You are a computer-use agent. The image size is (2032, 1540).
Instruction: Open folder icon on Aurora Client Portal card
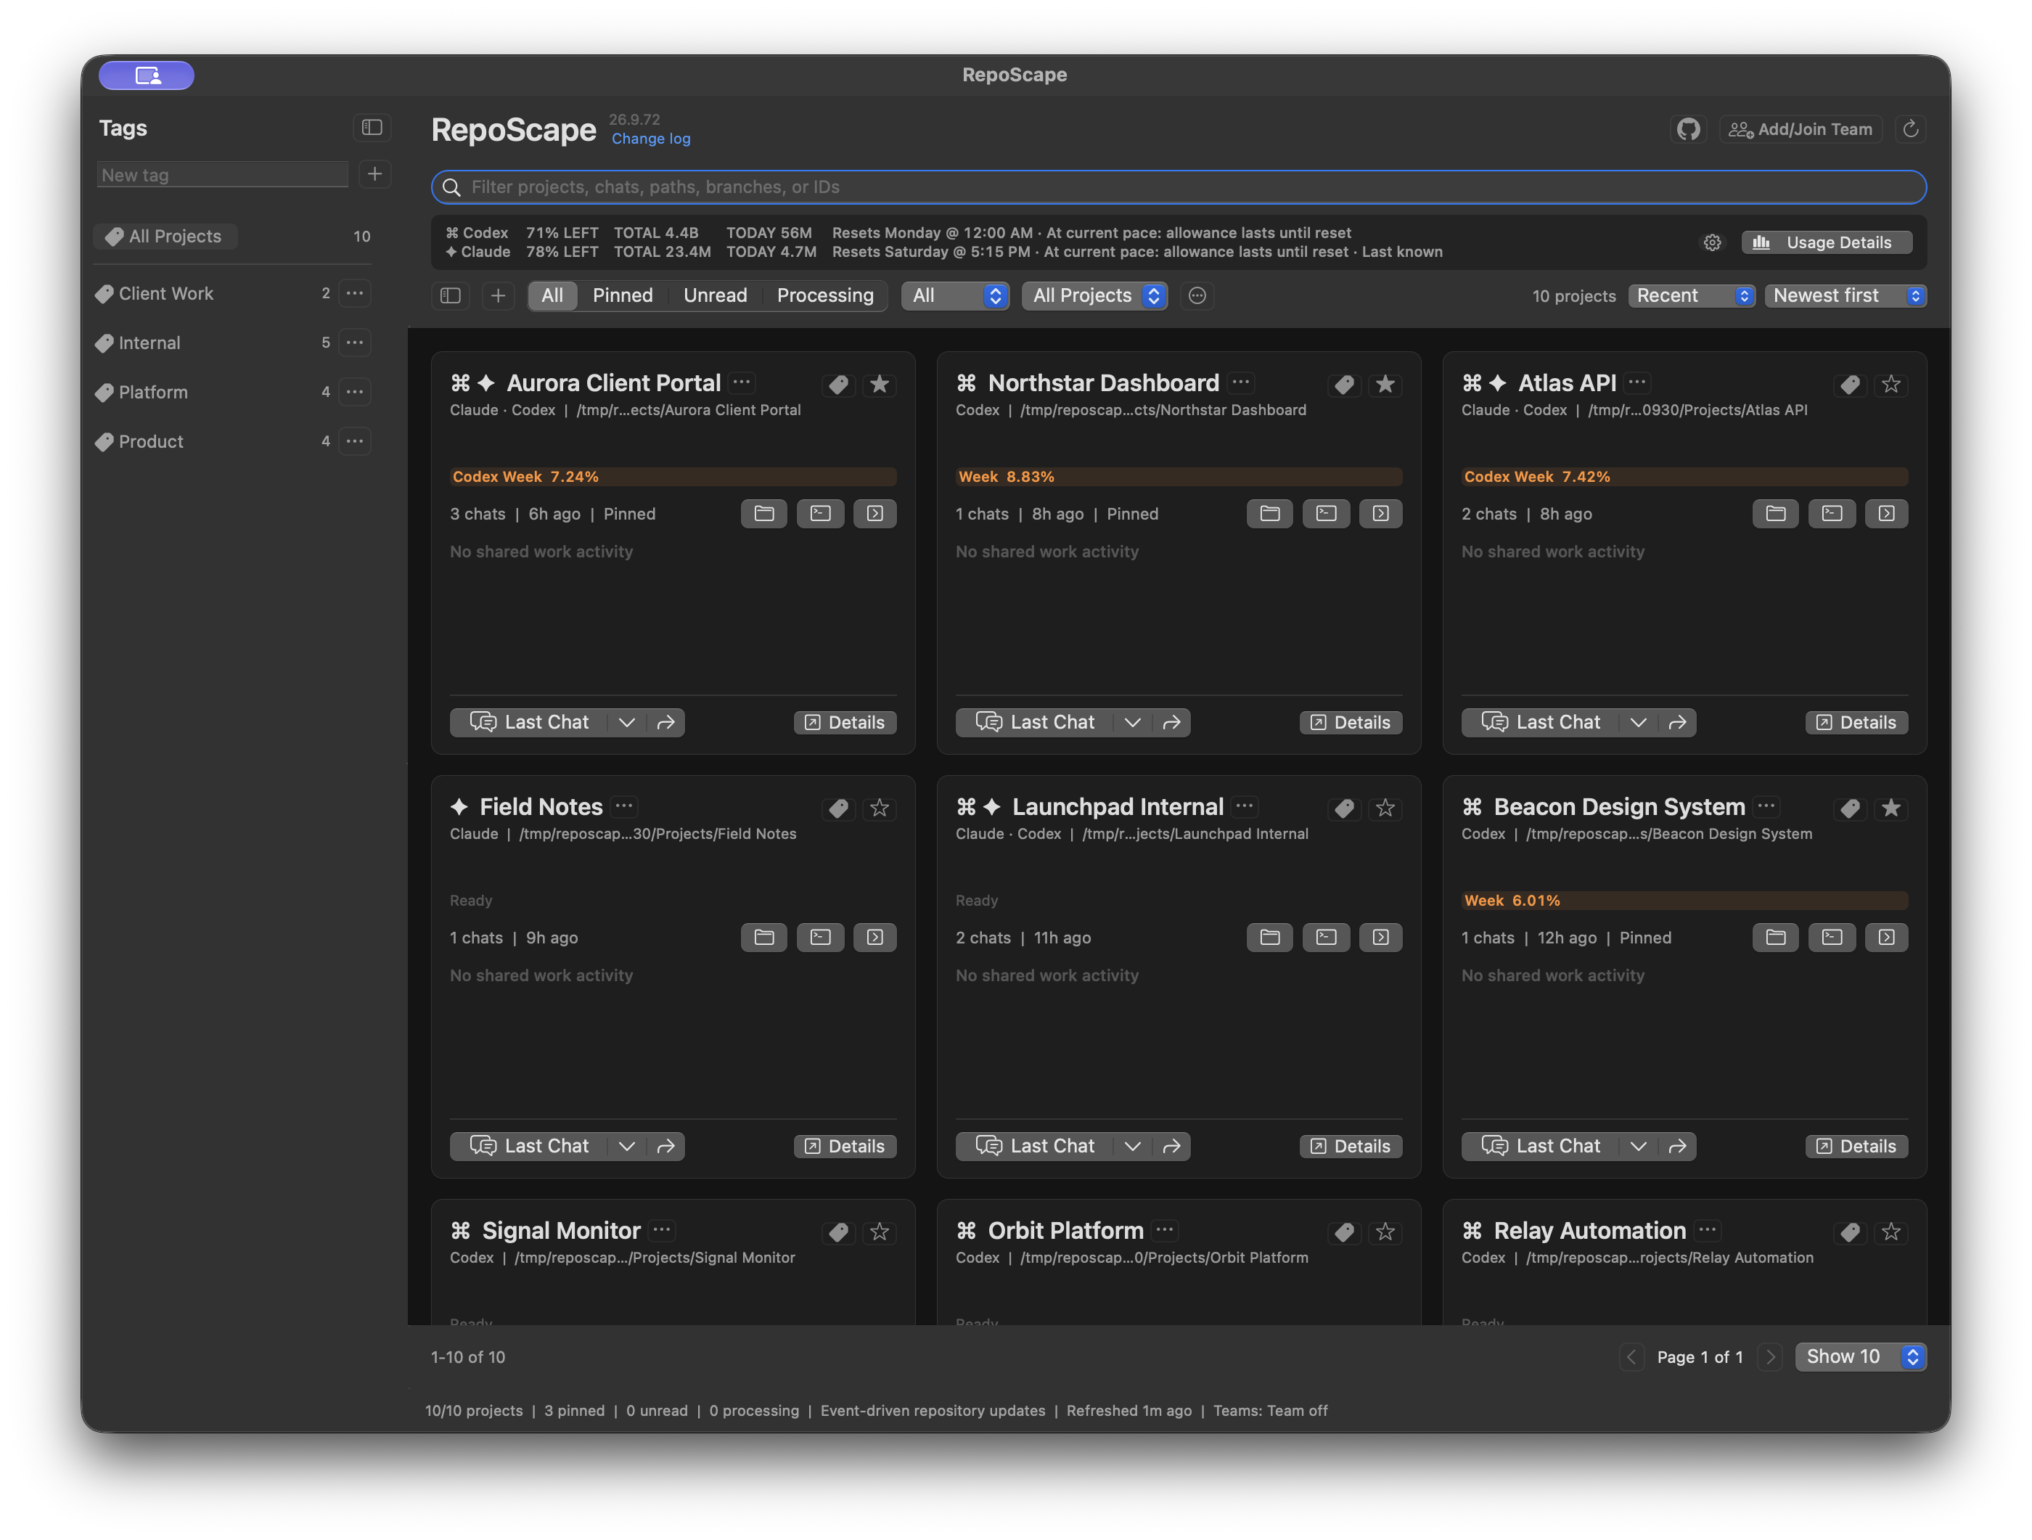764,514
